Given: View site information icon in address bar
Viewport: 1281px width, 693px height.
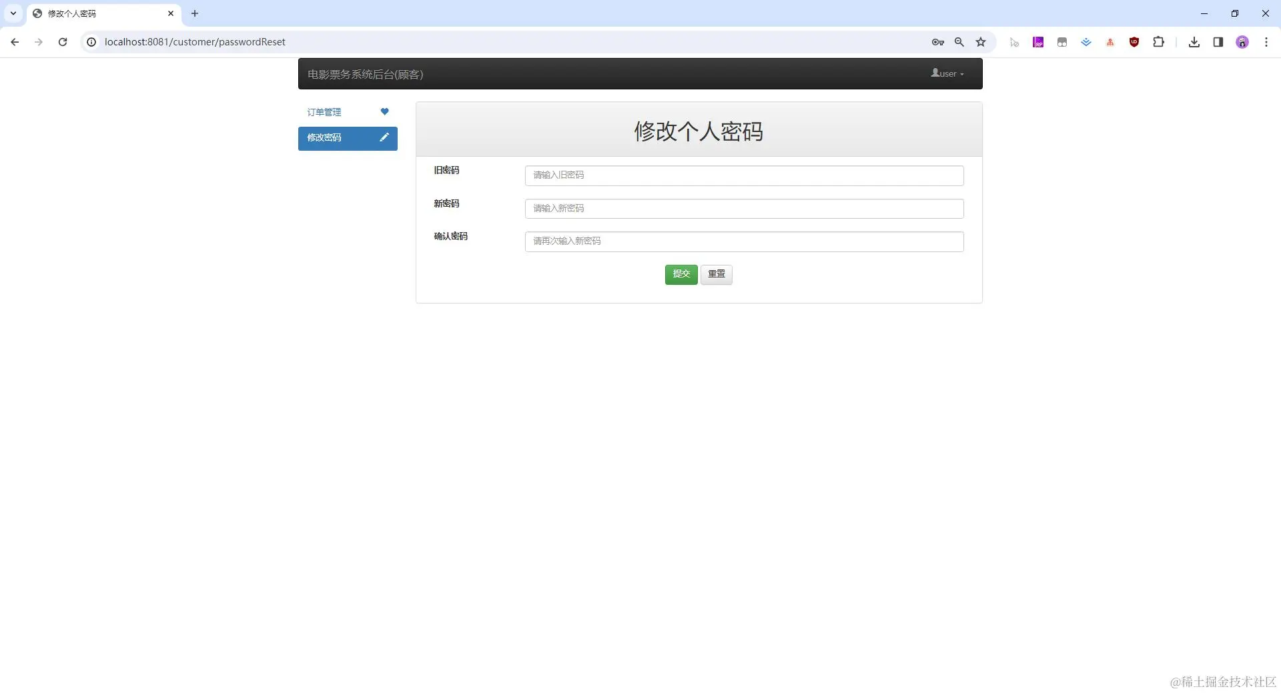Looking at the screenshot, I should coord(92,42).
